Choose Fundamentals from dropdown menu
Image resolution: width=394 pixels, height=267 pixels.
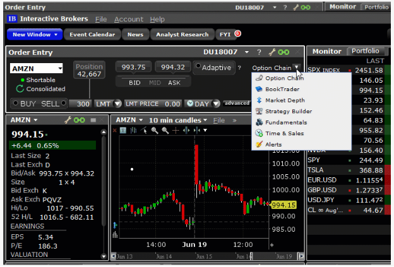[302, 122]
